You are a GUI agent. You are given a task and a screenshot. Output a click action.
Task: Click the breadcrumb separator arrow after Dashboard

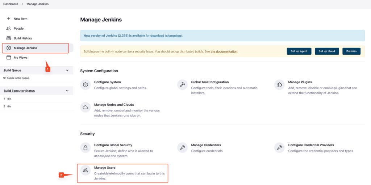22,4
